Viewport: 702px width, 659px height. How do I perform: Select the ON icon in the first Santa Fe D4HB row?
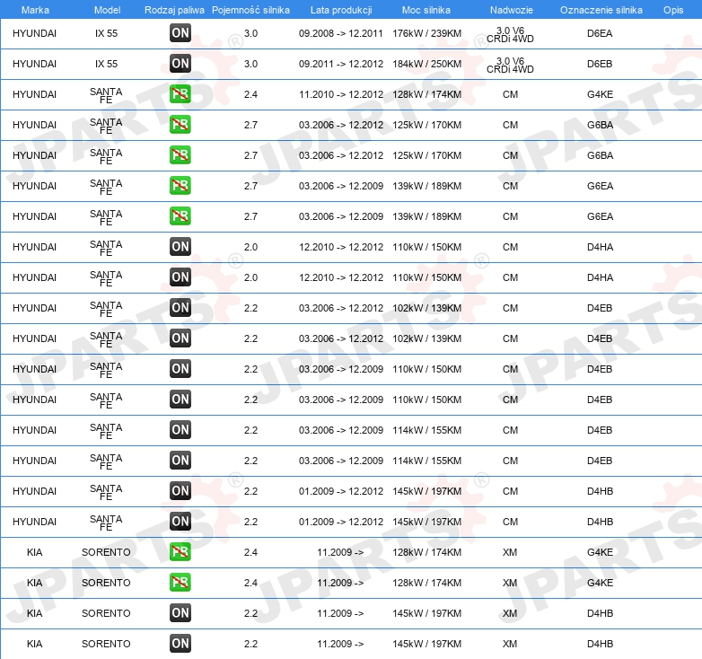point(180,491)
